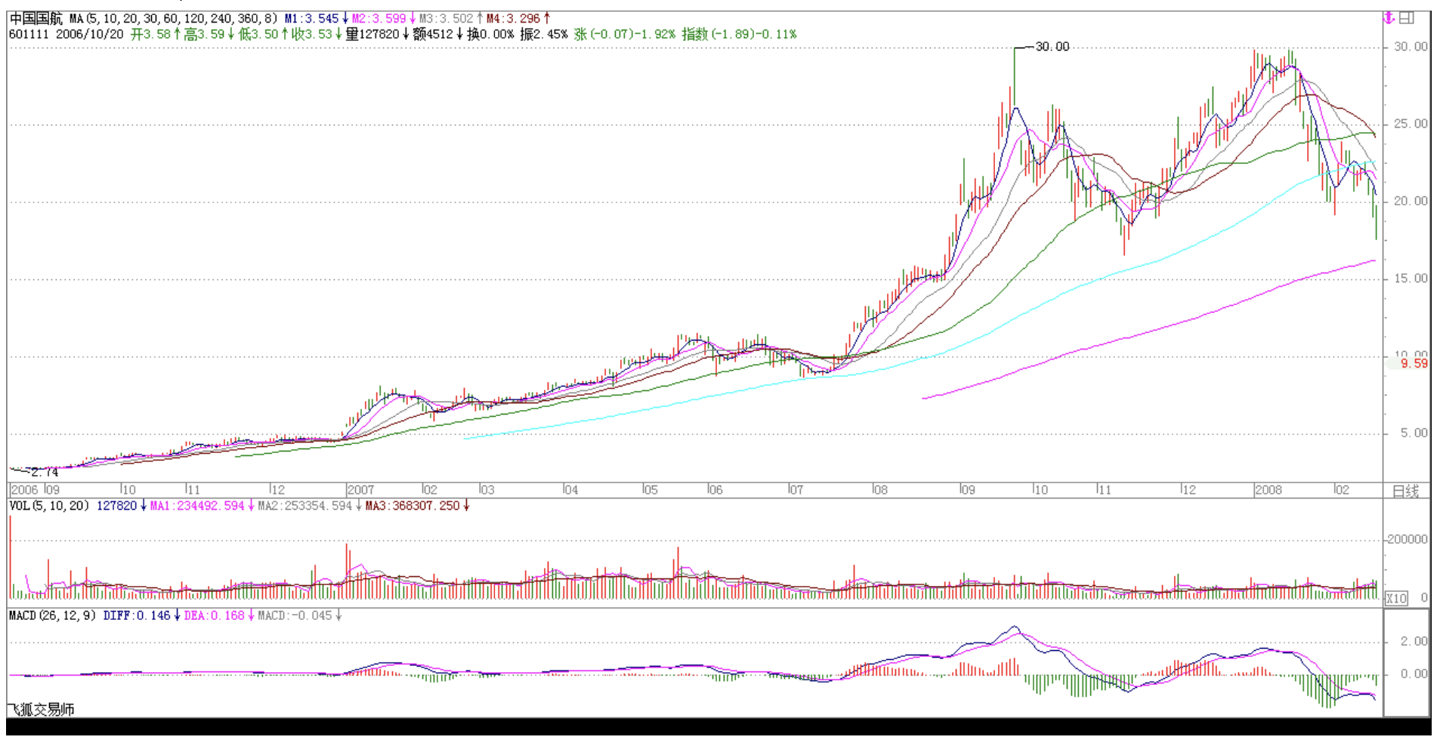Open VOL(5,10,20) indicator settings

pyautogui.click(x=49, y=506)
